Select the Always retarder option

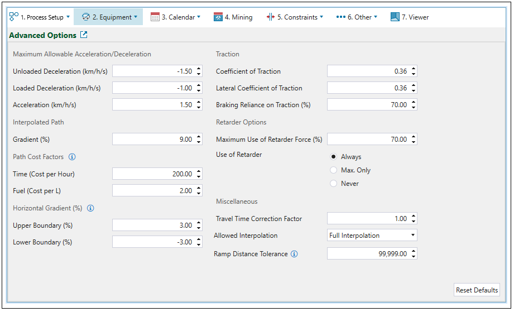334,157
